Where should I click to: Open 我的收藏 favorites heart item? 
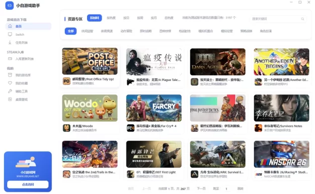pyautogui.click(x=28, y=83)
